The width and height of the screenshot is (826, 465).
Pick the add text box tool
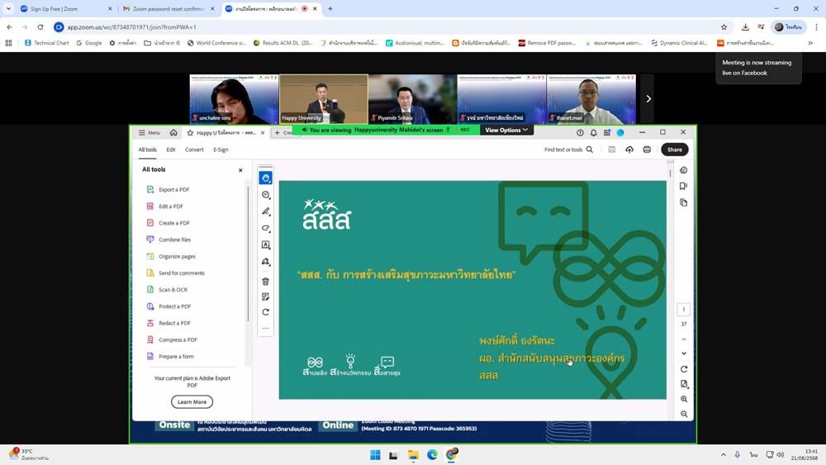[265, 244]
